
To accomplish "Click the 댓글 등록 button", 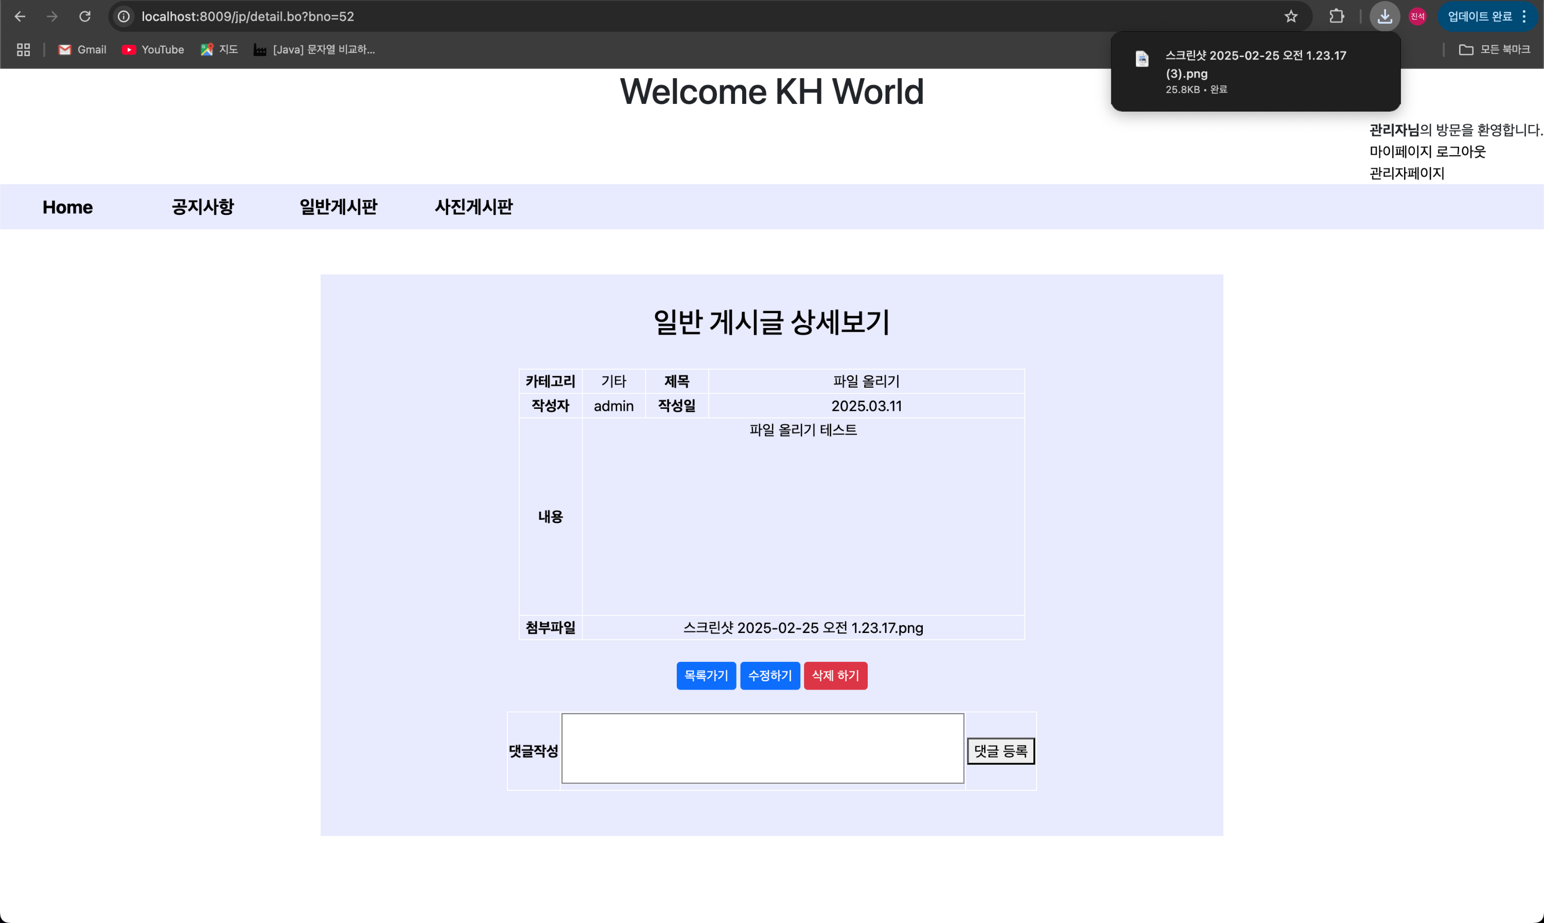I will 1001,751.
